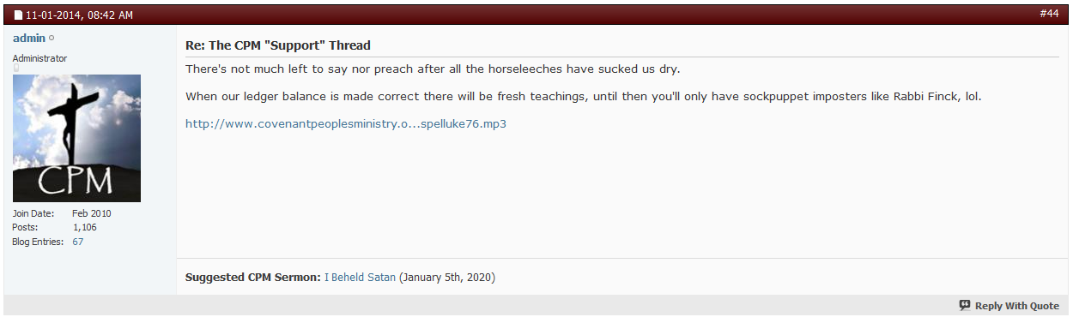The image size is (1073, 317).
Task: Open the permalink for post #44
Action: tap(1049, 14)
